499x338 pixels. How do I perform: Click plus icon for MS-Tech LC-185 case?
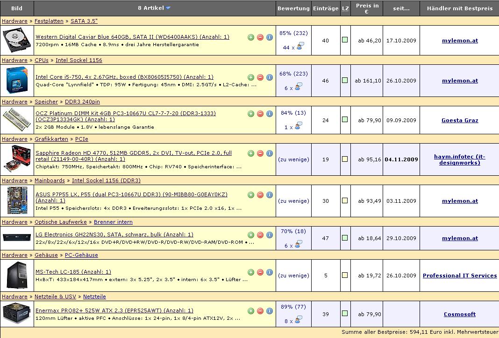coord(251,272)
